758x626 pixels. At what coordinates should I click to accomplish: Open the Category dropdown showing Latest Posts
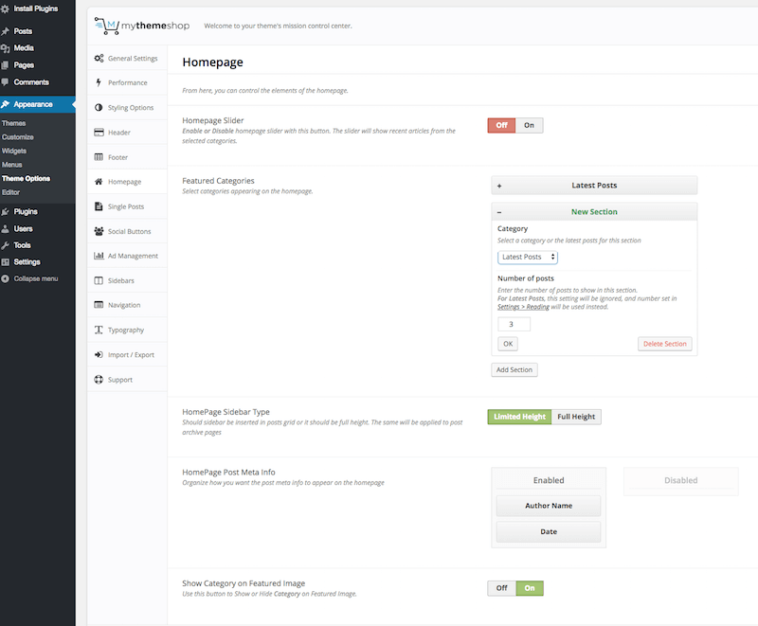tap(528, 257)
